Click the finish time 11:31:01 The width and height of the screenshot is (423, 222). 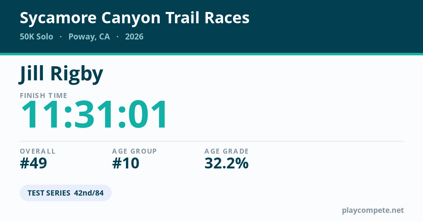coord(94,115)
